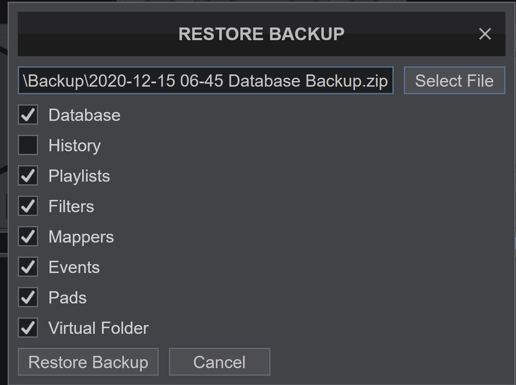The image size is (516, 385).
Task: Click the RESTORE BACKUP title header
Action: pos(261,34)
